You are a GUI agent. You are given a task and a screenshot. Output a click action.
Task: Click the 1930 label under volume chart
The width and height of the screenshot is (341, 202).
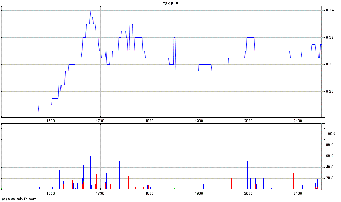click(x=199, y=193)
